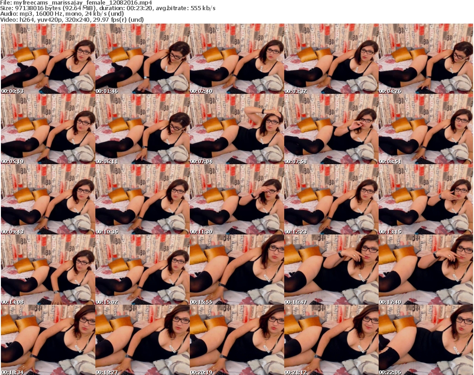Image resolution: width=474 pixels, height=375 pixels.
Task: Open the thumbnail at 00:05:19
Action: 48,129
